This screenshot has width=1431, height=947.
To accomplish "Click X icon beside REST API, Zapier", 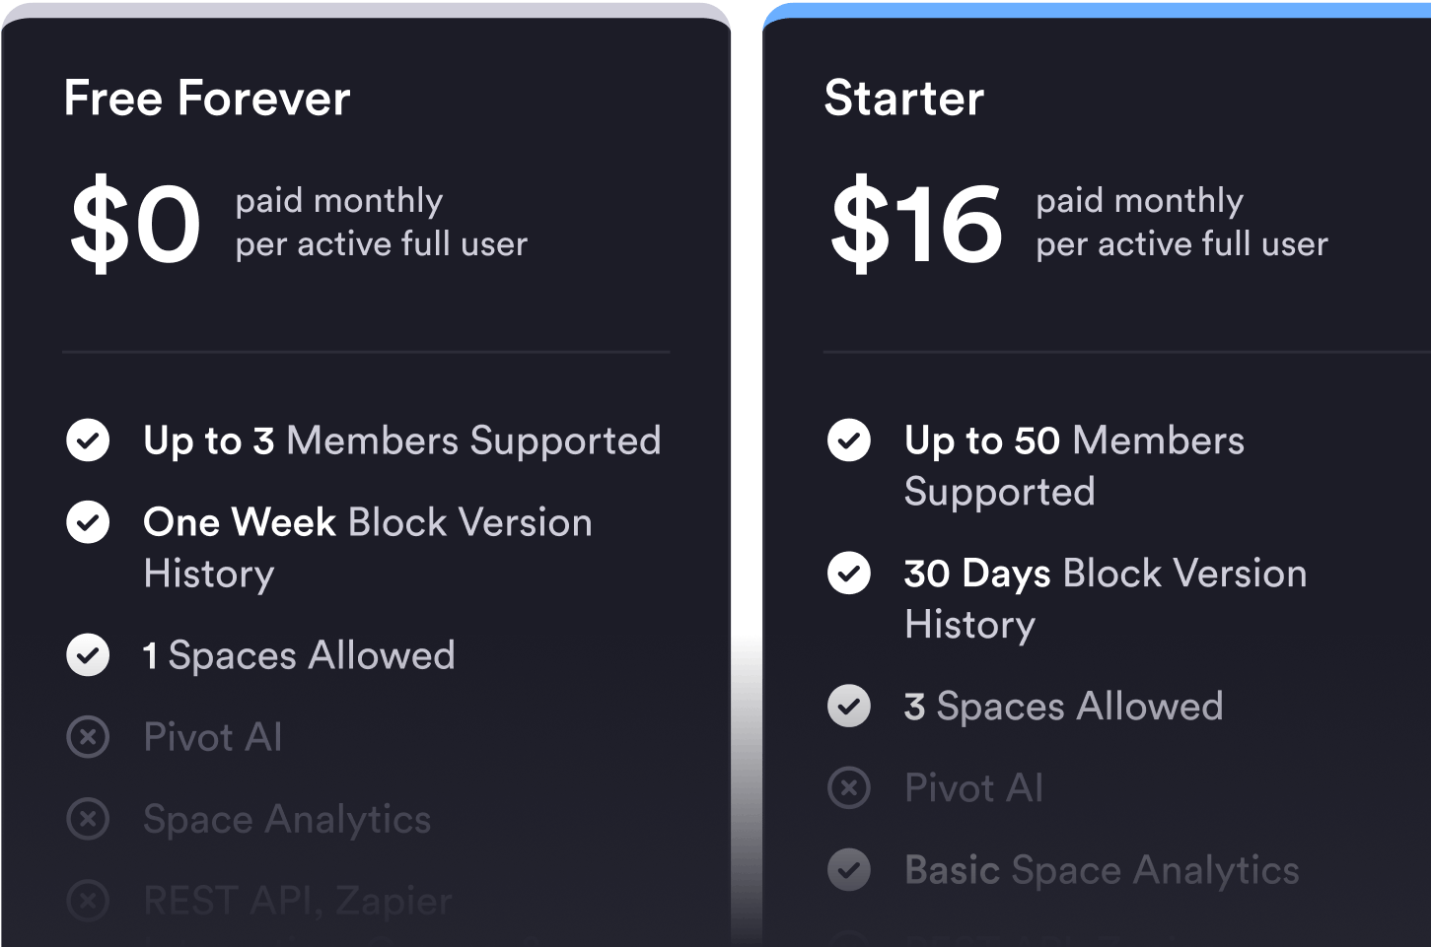I will click(88, 900).
